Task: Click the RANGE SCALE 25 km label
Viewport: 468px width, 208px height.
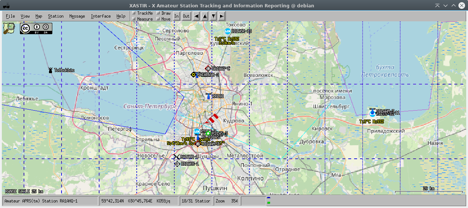Action: (24, 191)
